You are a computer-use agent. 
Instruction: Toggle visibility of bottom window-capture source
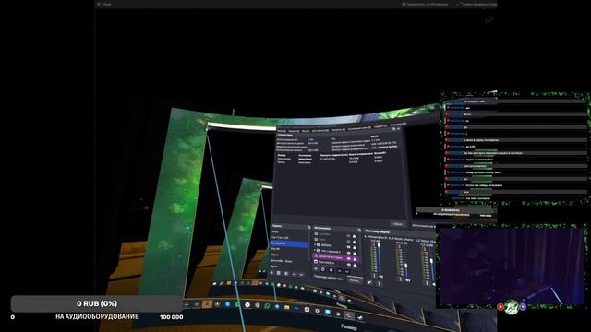coord(349,265)
